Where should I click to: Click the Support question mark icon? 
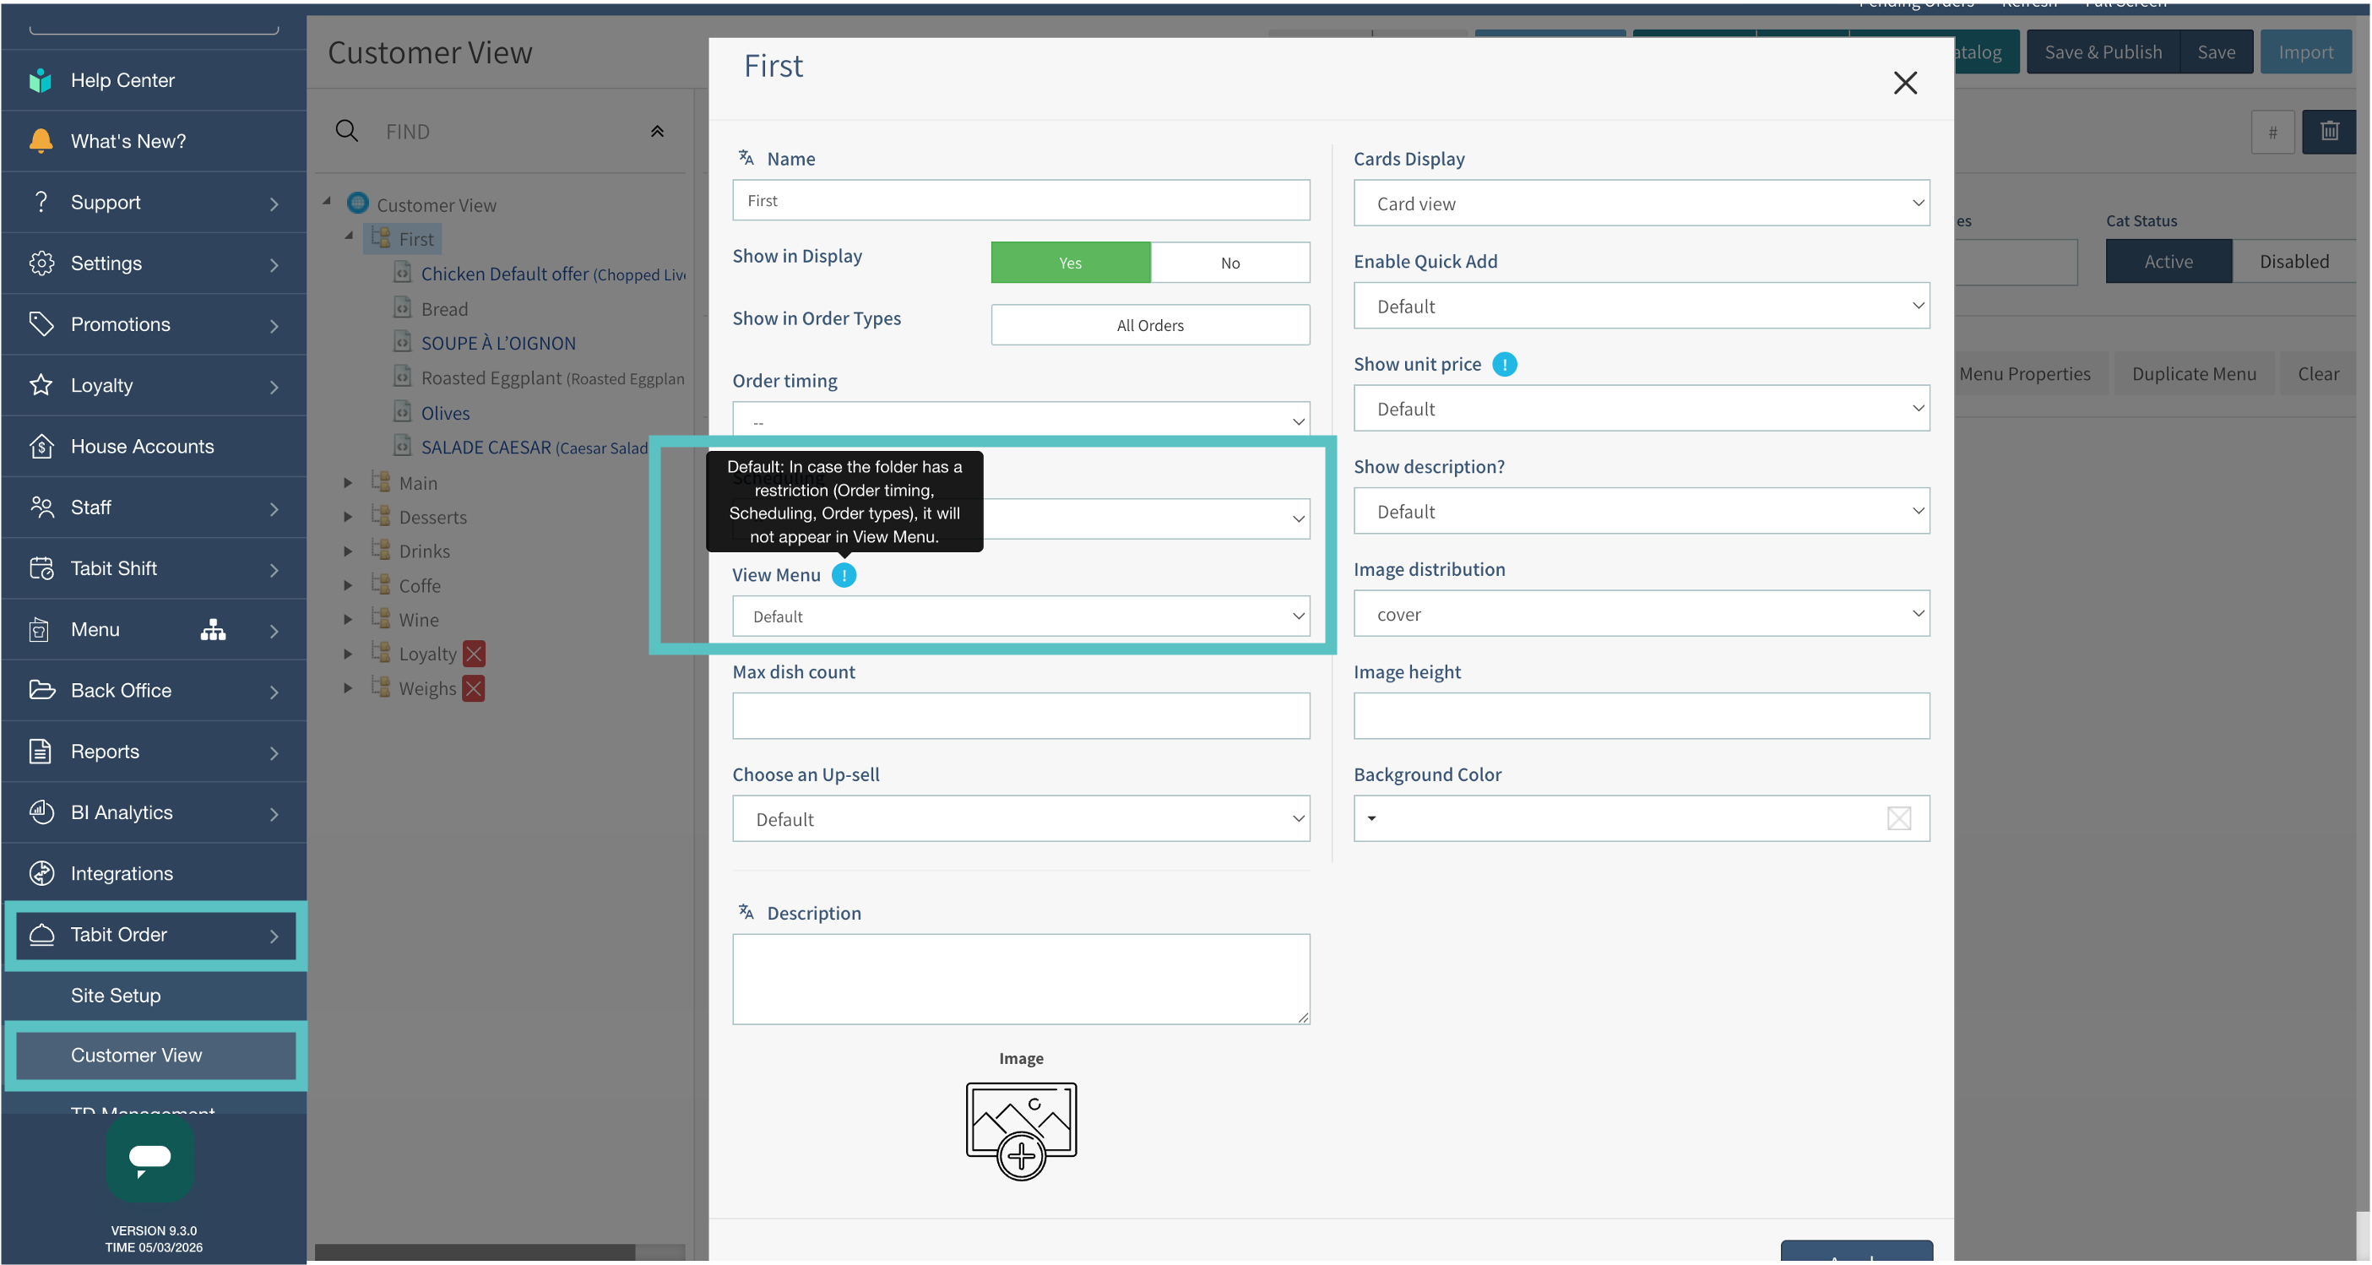(41, 202)
